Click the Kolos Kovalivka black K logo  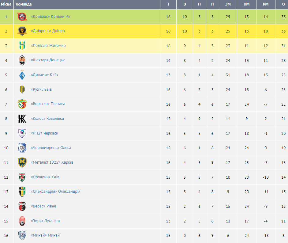click(x=22, y=119)
